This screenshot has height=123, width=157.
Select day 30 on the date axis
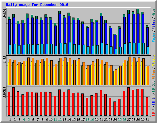pos(143,120)
